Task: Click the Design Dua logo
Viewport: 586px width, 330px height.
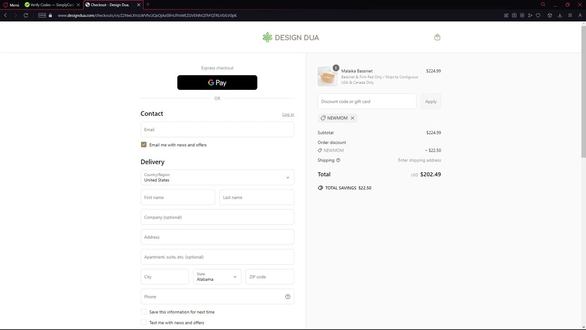Action: click(291, 38)
